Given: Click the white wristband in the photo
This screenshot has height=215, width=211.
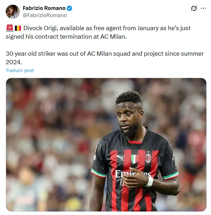Looking at the screenshot, I should tap(150, 182).
